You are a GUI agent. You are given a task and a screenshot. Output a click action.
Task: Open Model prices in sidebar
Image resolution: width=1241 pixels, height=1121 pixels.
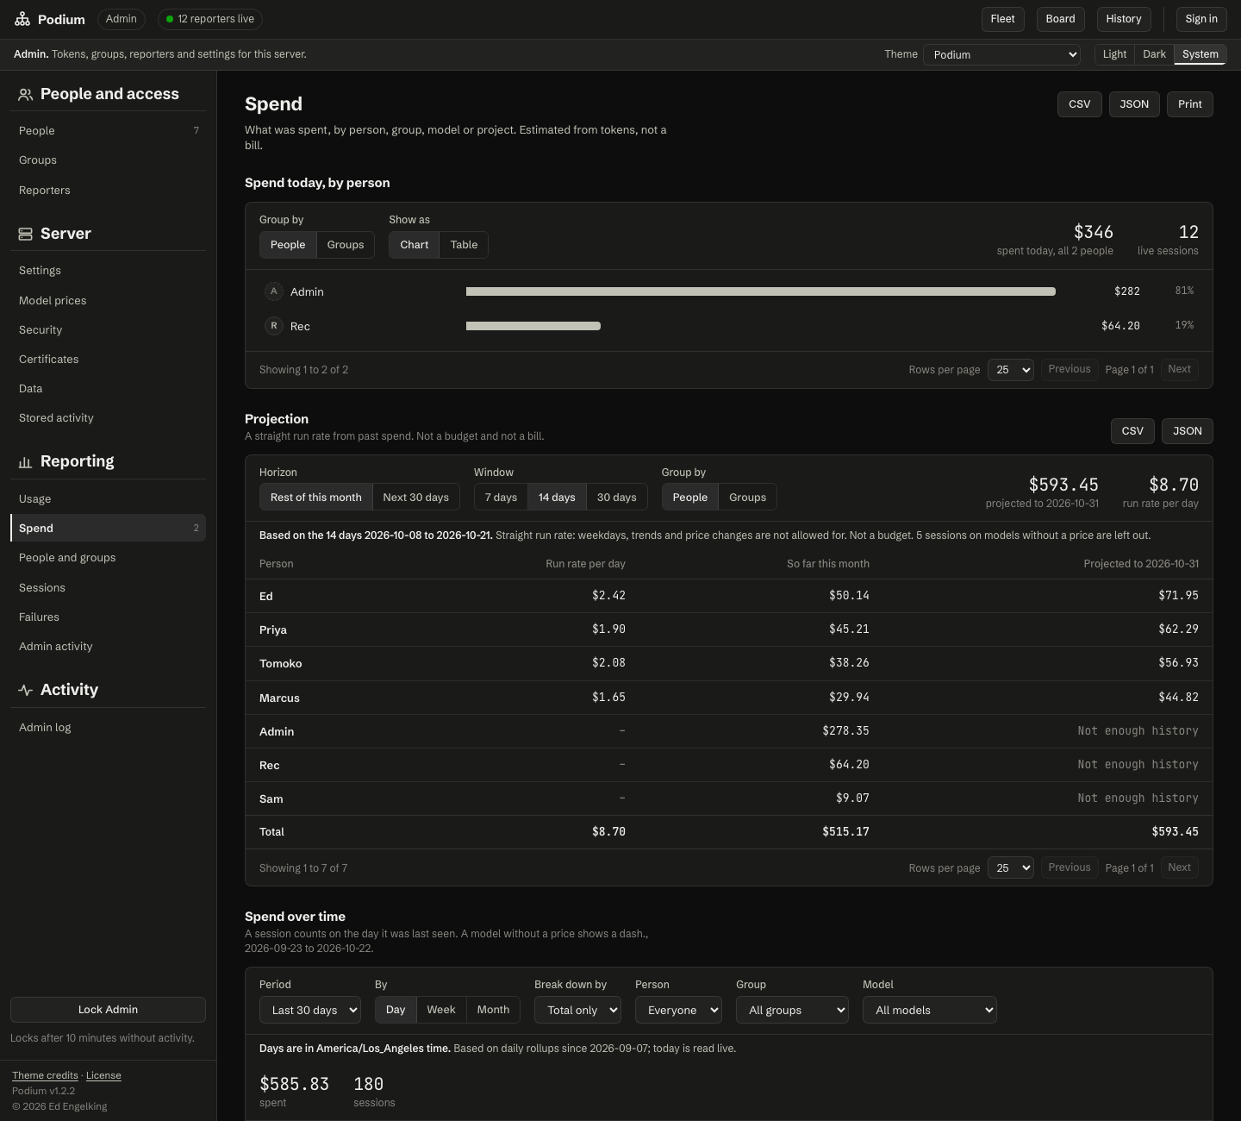[x=108, y=301]
